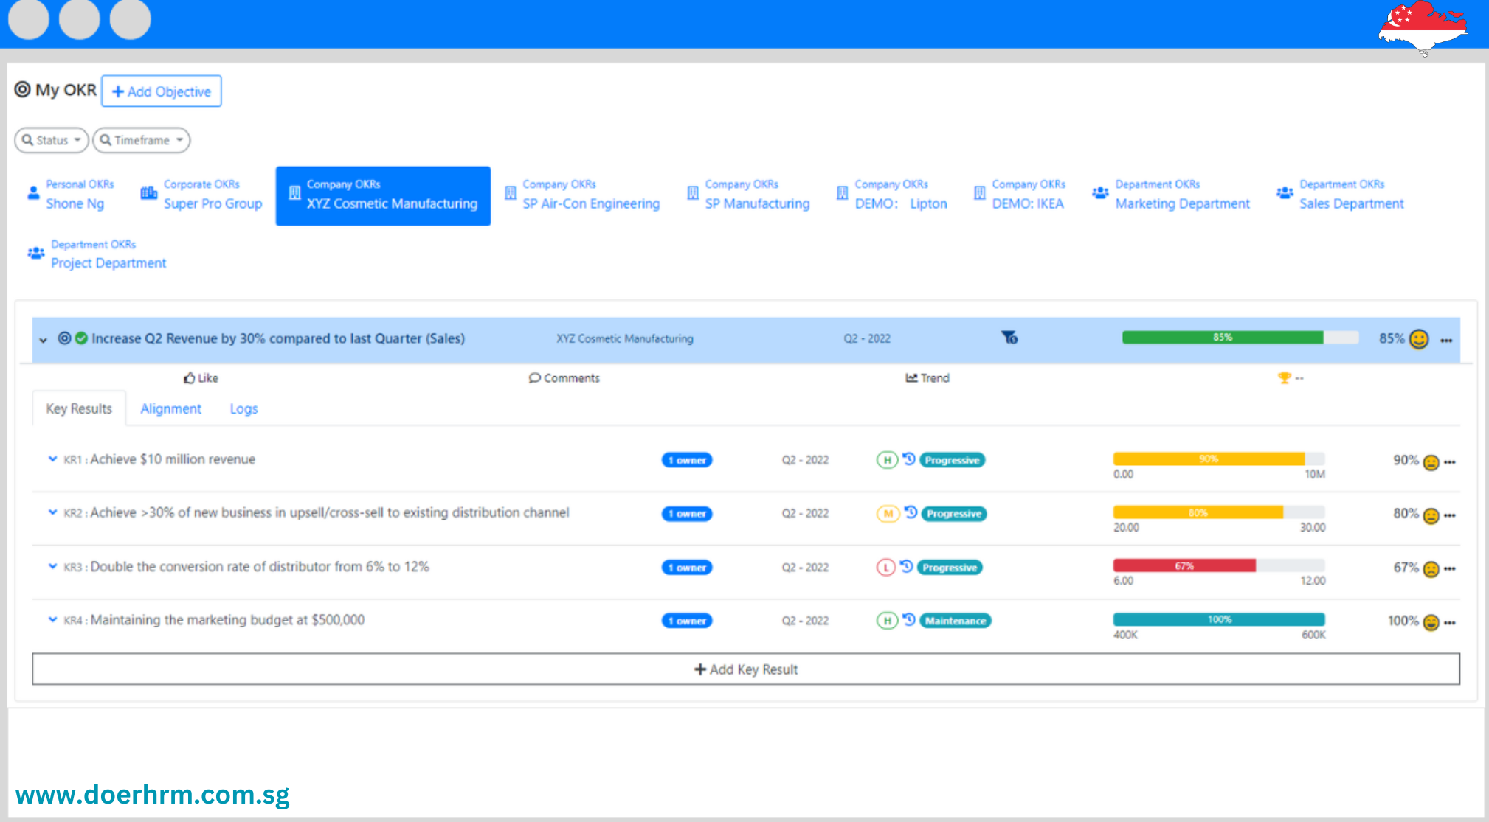Expand the KR2 upsell/cross-sell row

pos(52,512)
